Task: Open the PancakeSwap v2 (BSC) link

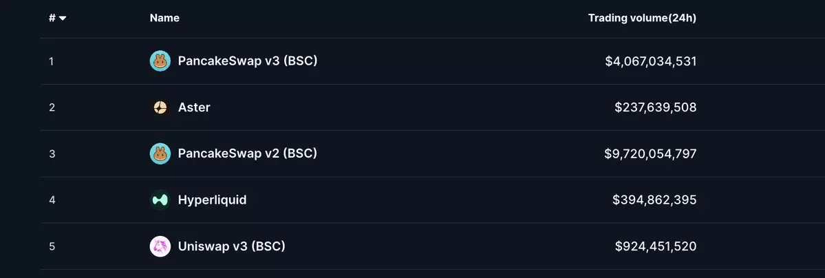Action: tap(247, 153)
